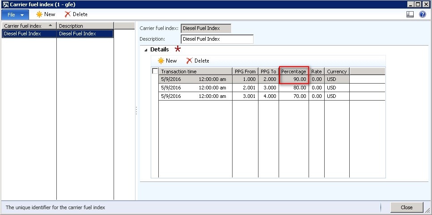This screenshot has width=432, height=215.
Task: Select the 80.00 percentage cell
Action: [294, 88]
